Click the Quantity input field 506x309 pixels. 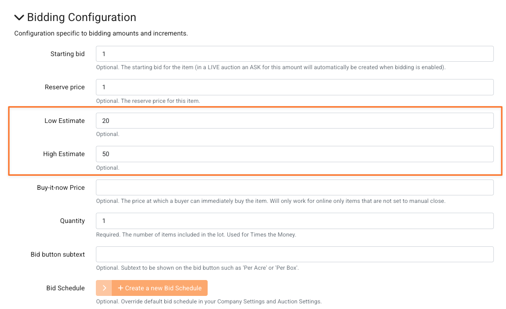tap(295, 221)
